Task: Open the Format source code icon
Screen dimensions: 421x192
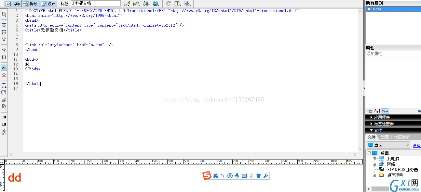Action: tap(4, 132)
